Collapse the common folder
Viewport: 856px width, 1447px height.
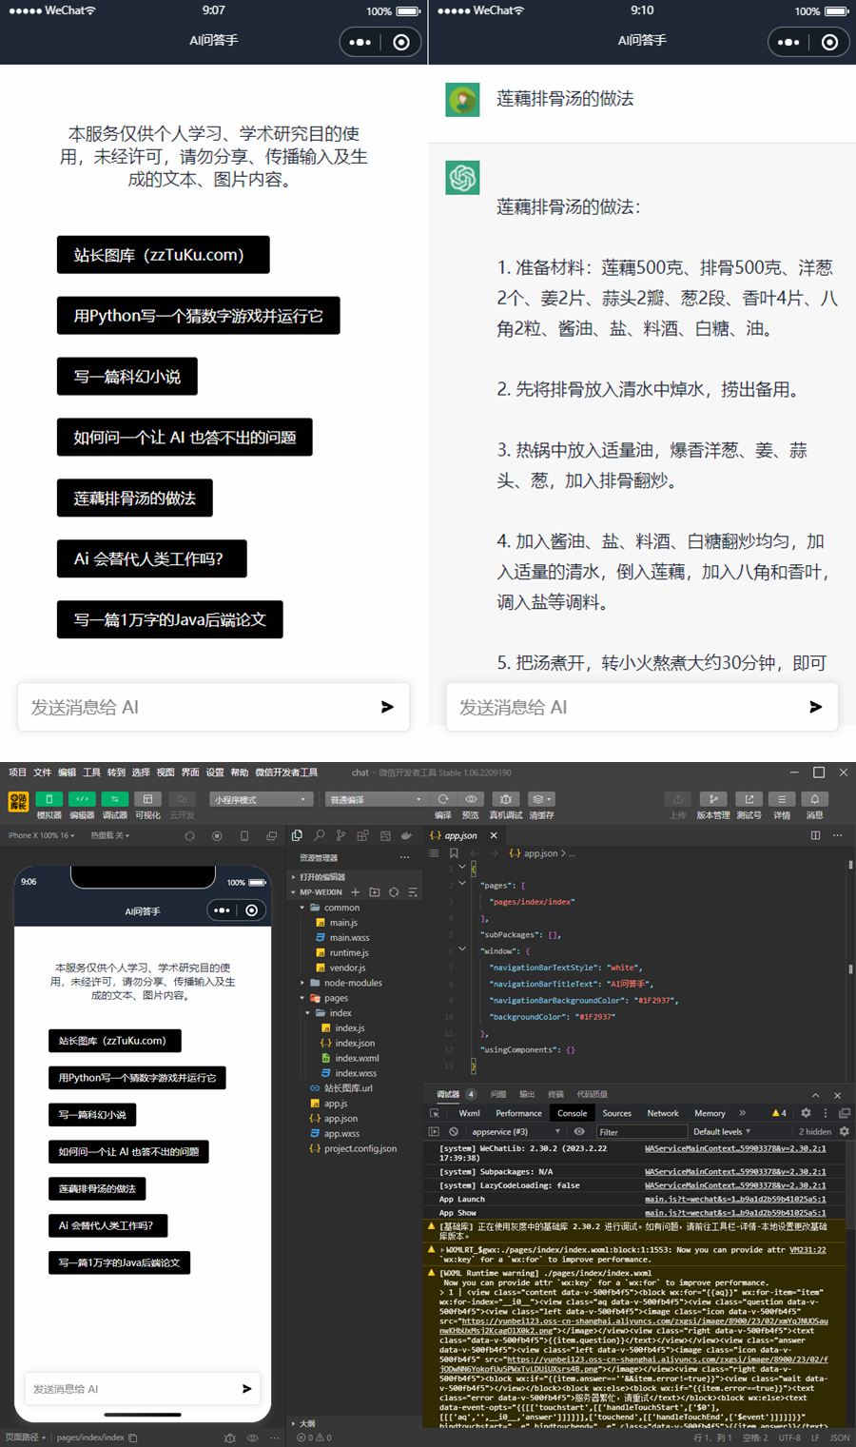pos(354,908)
